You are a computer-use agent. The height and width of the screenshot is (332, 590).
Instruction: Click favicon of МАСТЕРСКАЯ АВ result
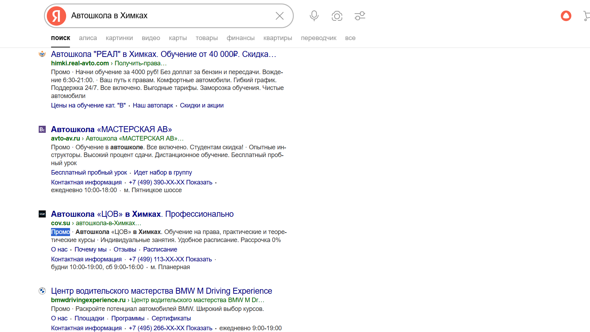click(x=42, y=129)
